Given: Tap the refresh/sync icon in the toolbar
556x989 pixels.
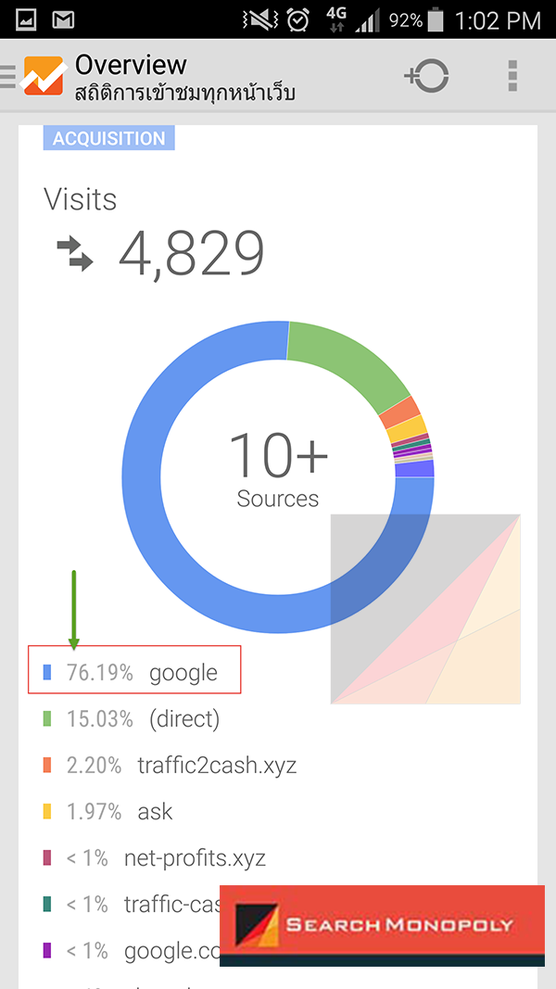Looking at the screenshot, I should click(x=427, y=76).
